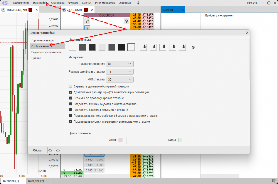Image resolution: width=278 pixels, height=184 pixels.
Task: Click the CScalp logo icon
Action: 5,3
